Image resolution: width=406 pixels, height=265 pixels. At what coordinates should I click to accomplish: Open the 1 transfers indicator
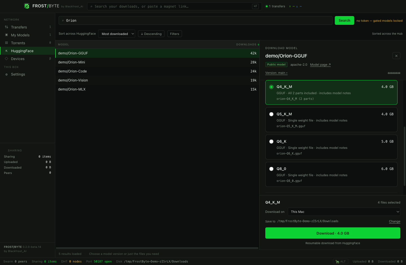tap(275, 6)
